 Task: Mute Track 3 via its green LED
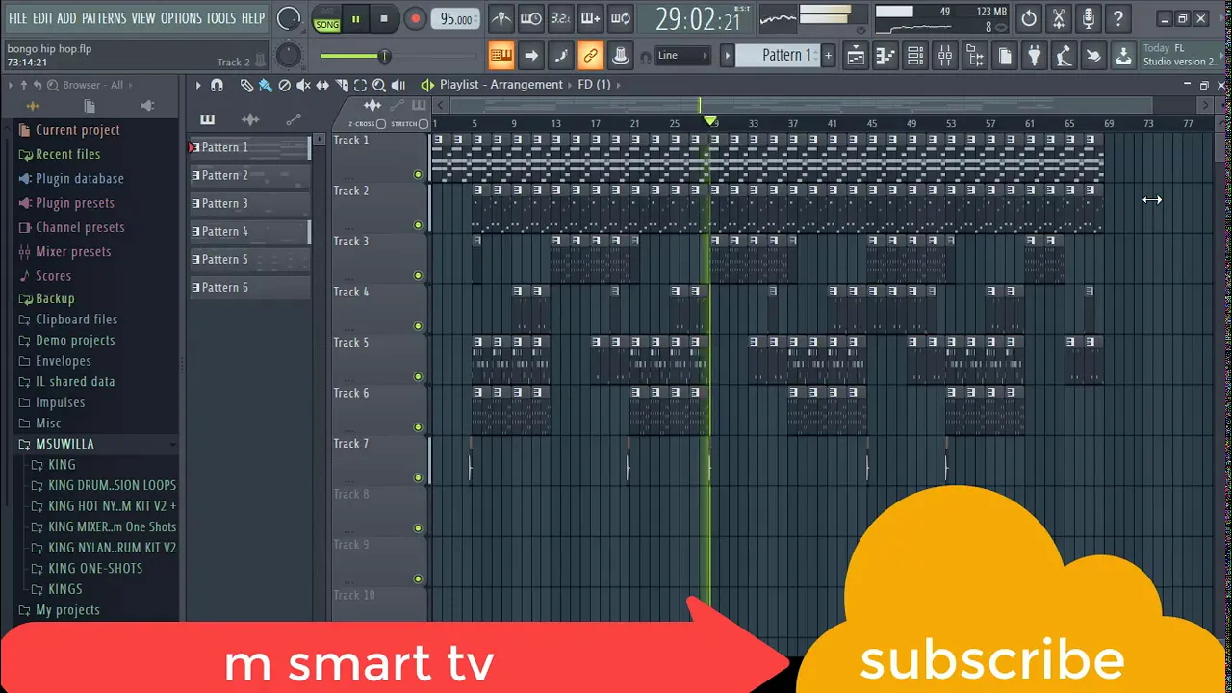pyautogui.click(x=418, y=276)
